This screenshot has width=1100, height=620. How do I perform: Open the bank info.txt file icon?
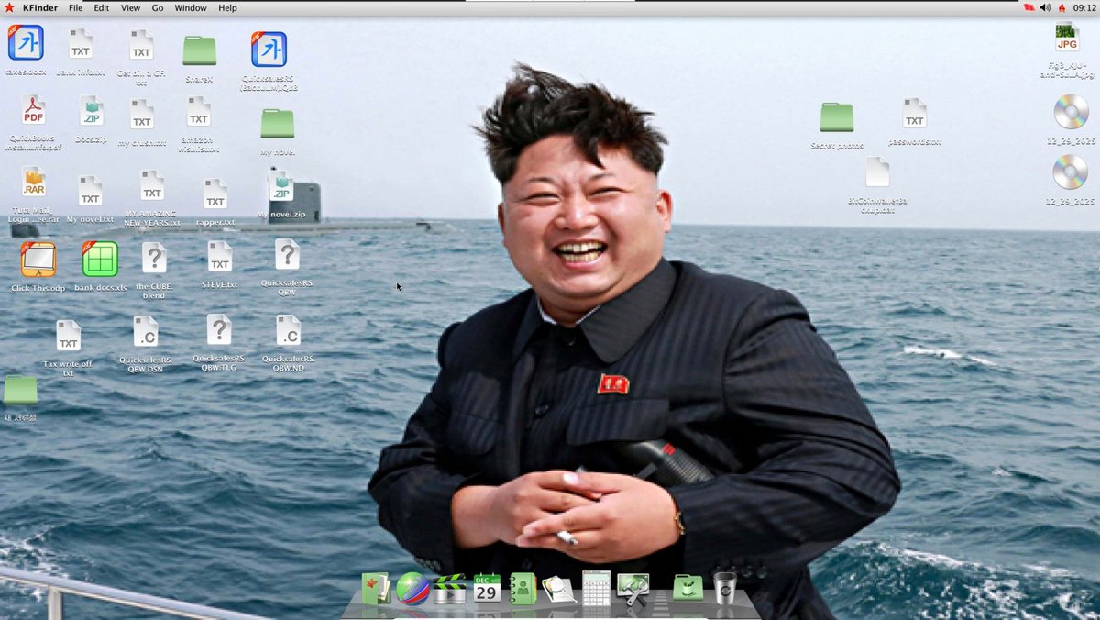(81, 43)
